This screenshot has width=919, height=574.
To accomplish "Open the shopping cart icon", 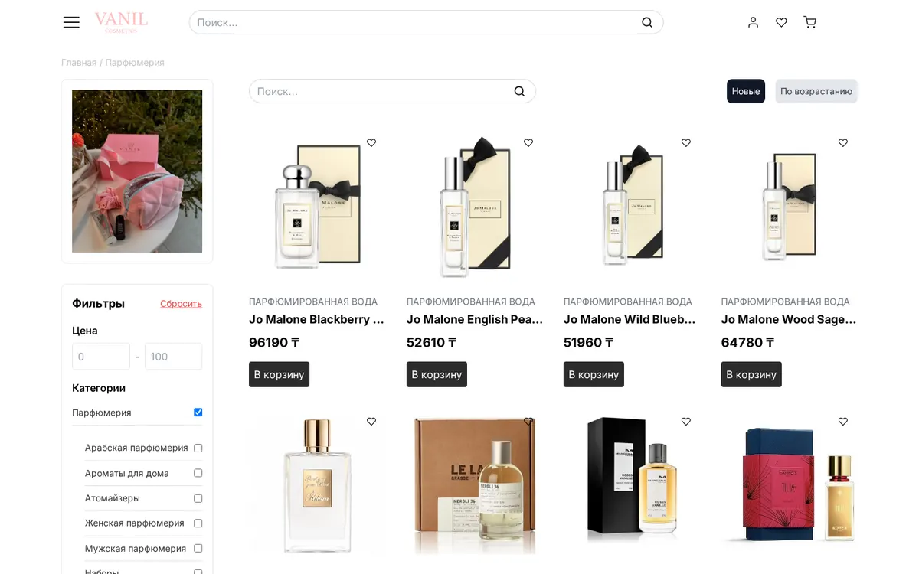I will pyautogui.click(x=809, y=22).
